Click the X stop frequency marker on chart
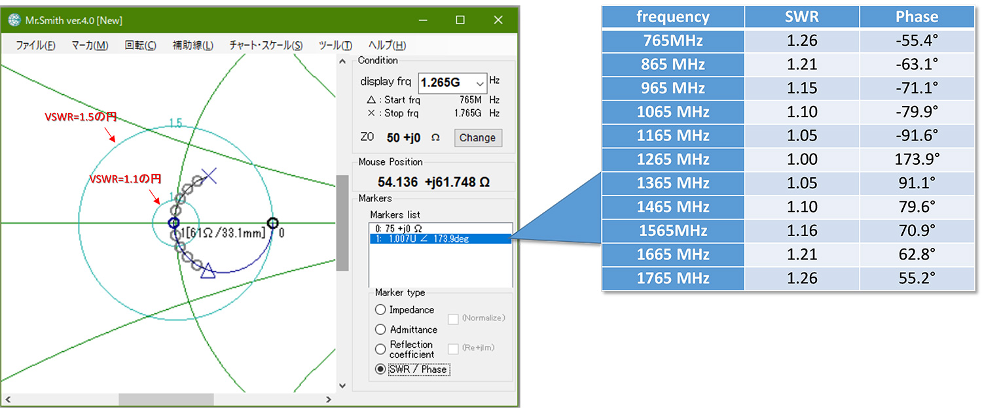Viewport: 982px width, 408px height. [209, 175]
